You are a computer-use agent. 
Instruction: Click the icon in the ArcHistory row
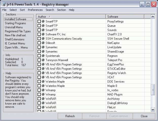43,99
